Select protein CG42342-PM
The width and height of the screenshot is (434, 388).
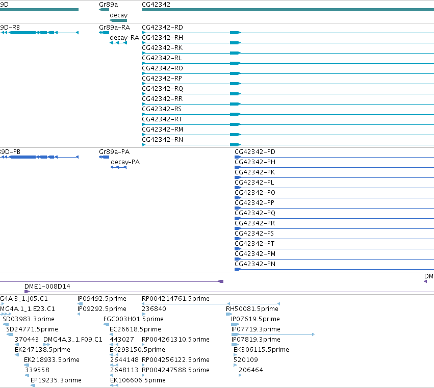coord(255,254)
